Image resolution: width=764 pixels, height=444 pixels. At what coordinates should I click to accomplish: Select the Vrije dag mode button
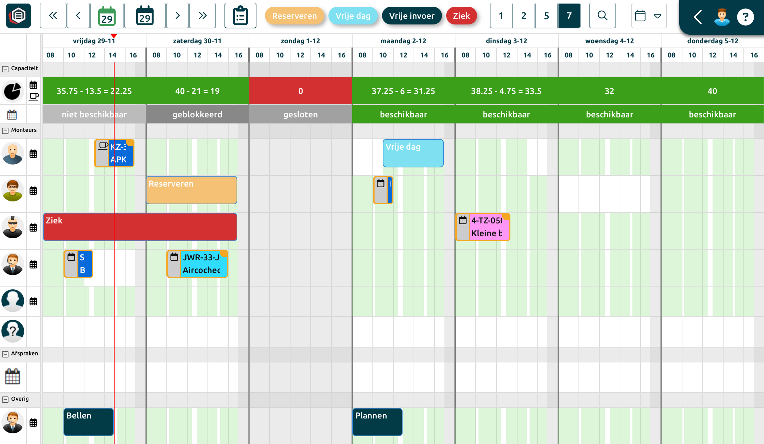pyautogui.click(x=353, y=16)
